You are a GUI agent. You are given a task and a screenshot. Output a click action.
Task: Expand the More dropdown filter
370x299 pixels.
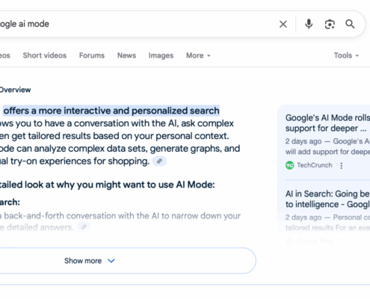pyautogui.click(x=198, y=55)
